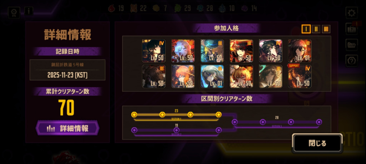
Task: Click the orange-haired IV identity in second row
Action: pos(183,76)
